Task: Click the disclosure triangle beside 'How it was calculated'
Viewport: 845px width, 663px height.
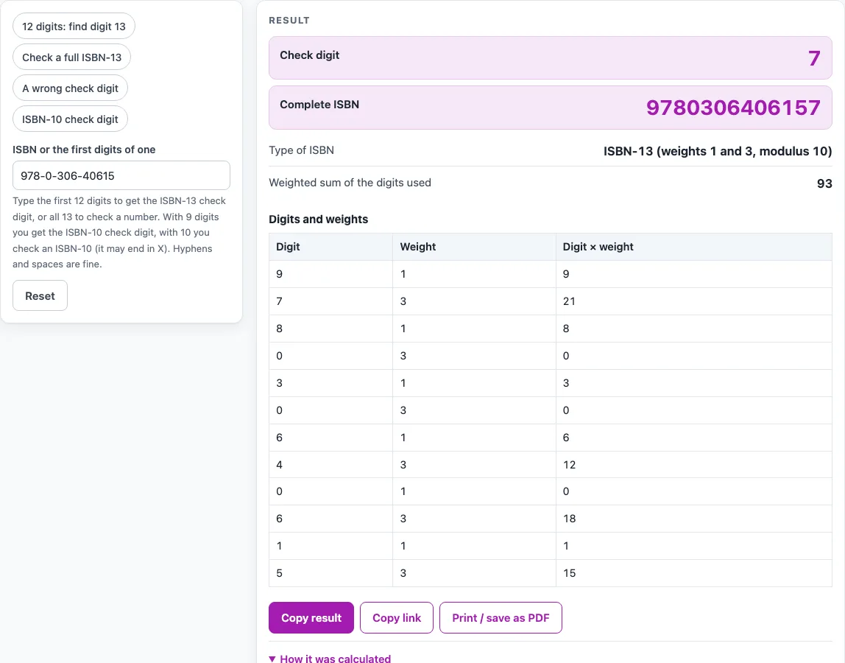Action: tap(272, 659)
